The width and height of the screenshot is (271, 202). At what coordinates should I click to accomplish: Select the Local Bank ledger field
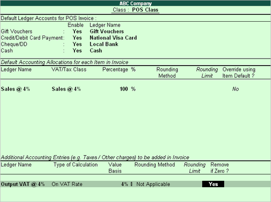pyautogui.click(x=104, y=44)
